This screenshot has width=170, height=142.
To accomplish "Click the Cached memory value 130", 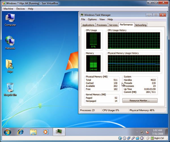I will point(116,83).
